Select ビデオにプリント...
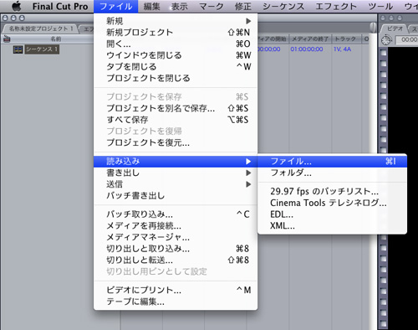 point(176,291)
